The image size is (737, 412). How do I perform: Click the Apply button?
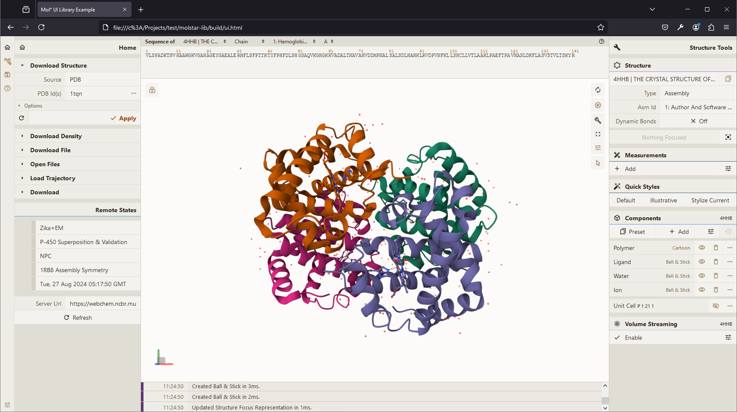click(123, 118)
